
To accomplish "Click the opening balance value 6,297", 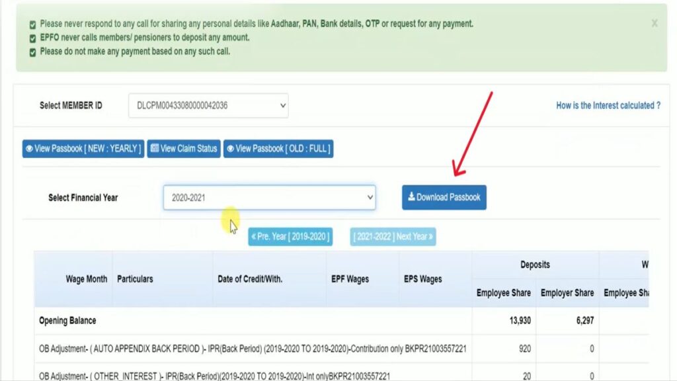I will (x=585, y=321).
